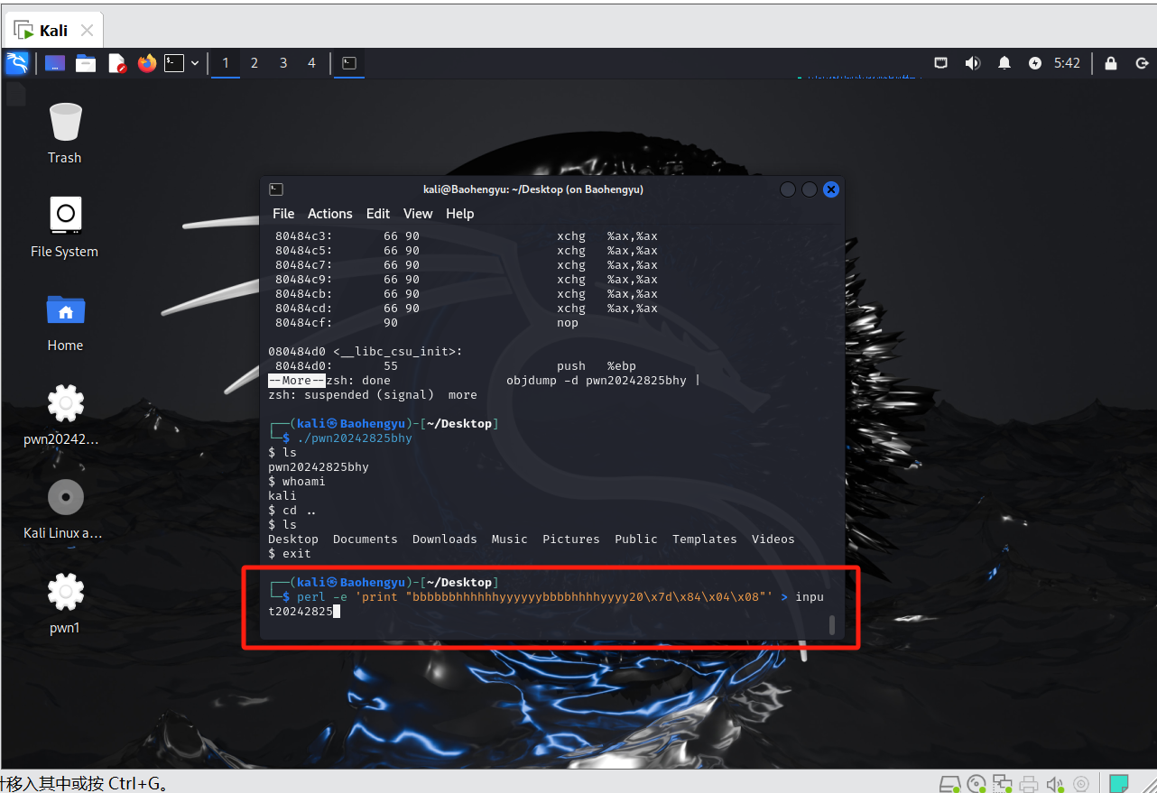
Task: Click the teal message log note icon
Action: (1119, 783)
